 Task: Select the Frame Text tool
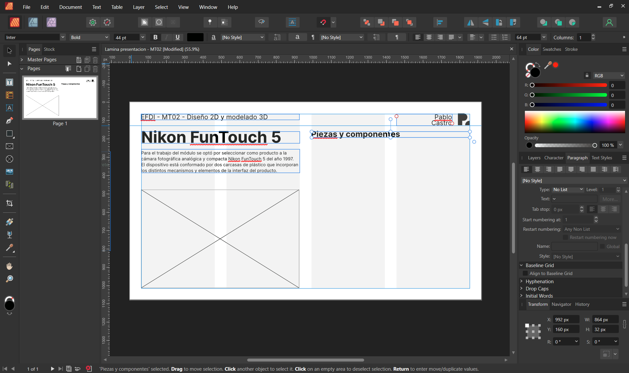click(10, 82)
